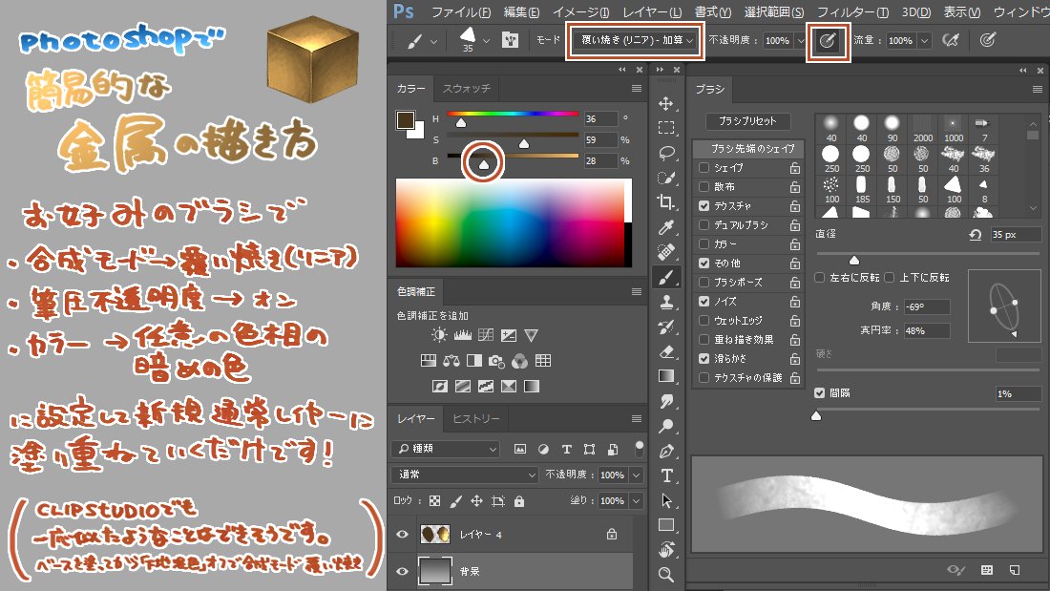The height and width of the screenshot is (591, 1050).
Task: Click the foreground color swatch
Action: pyautogui.click(x=405, y=120)
